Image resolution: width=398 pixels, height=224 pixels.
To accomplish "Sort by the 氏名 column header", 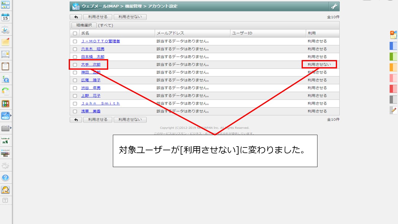I will [x=85, y=33].
